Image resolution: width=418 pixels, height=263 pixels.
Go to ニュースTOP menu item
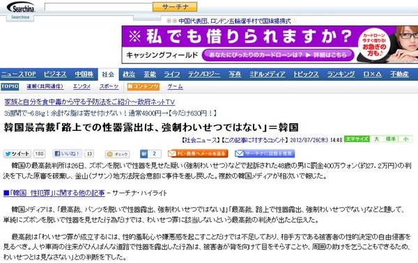coord(18,74)
